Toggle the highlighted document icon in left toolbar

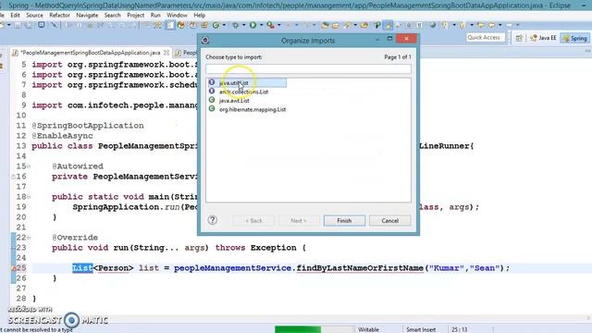[x=170, y=25]
